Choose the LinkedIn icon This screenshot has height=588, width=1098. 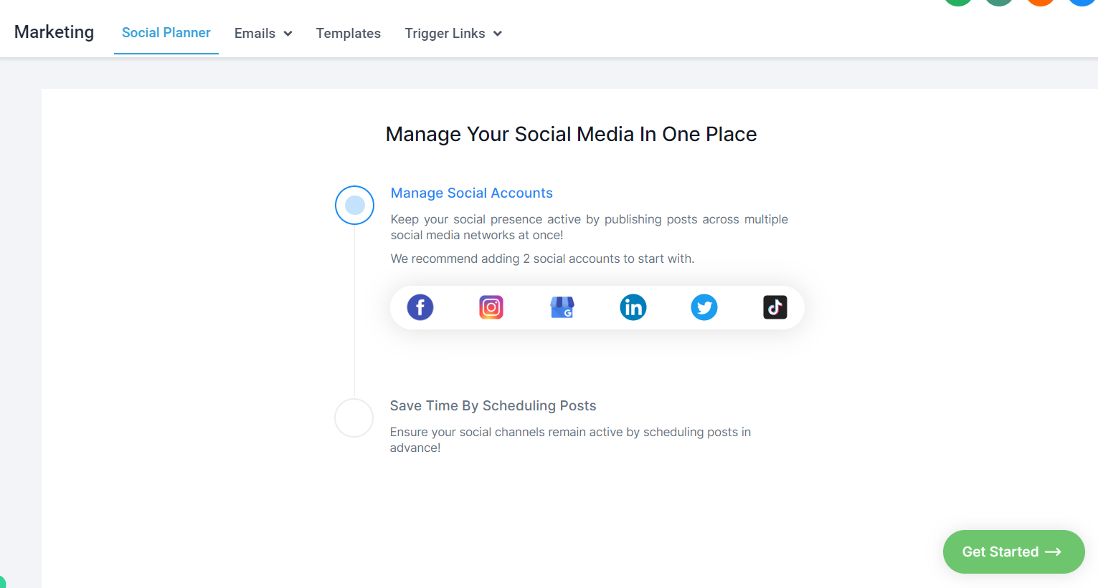coord(633,307)
